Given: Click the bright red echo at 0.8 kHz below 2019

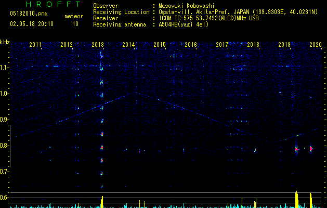Looking at the screenshot, I should (297, 149).
